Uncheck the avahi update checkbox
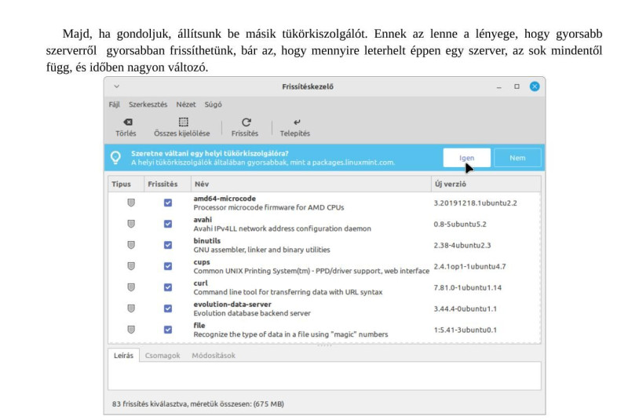The height and width of the screenshot is (420, 628). (x=168, y=224)
